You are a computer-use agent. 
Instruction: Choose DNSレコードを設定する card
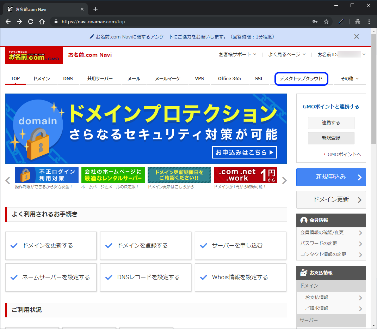pos(146,277)
